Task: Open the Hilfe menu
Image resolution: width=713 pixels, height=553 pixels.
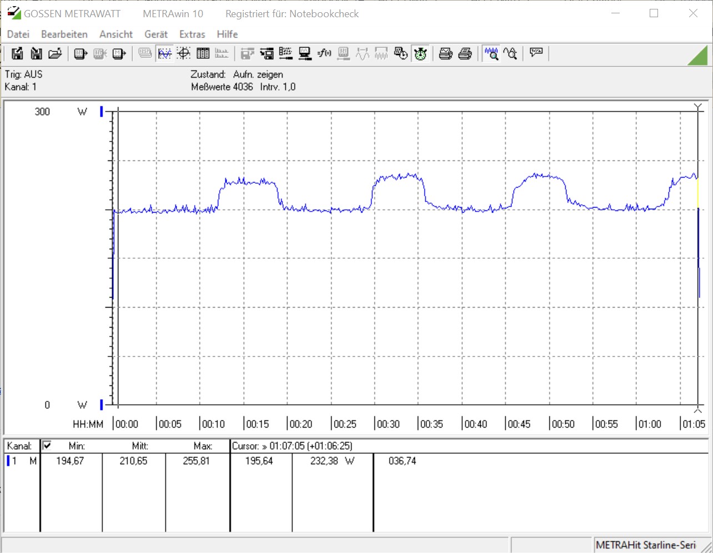Action: coord(227,34)
